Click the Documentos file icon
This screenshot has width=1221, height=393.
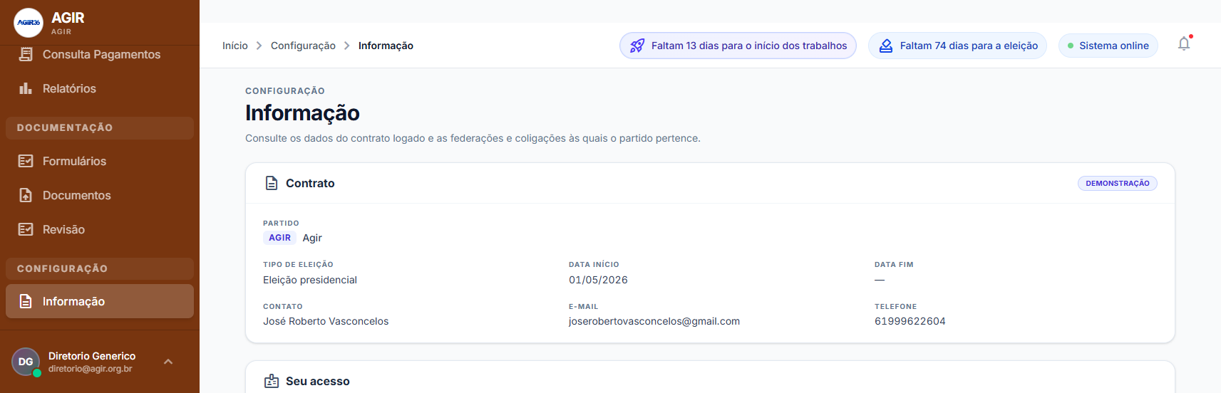[26, 195]
